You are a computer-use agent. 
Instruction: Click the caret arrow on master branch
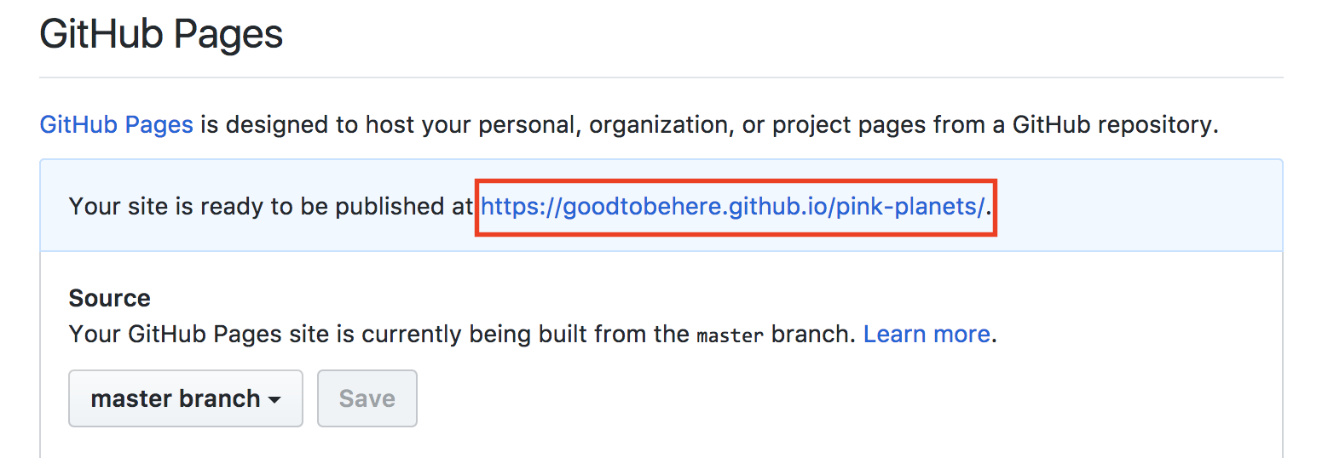tap(274, 399)
